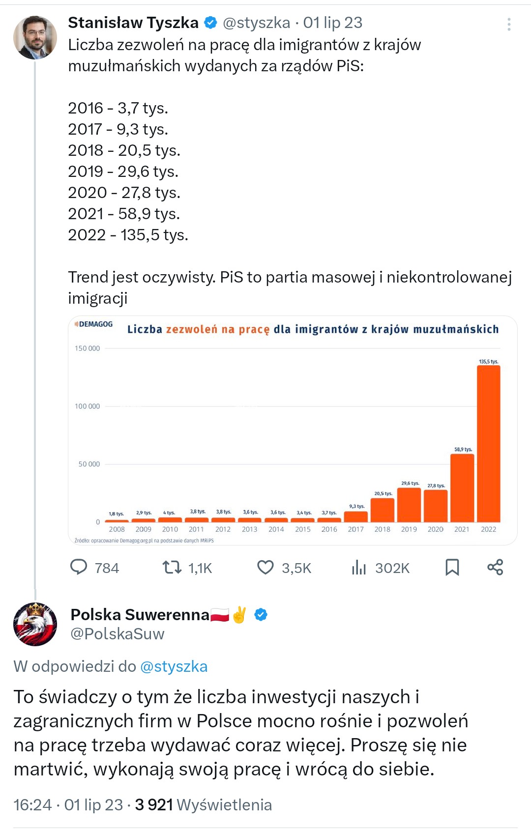The width and height of the screenshot is (531, 830).
Task: Click the blue verified badge next to Tyszka
Action: (x=211, y=23)
